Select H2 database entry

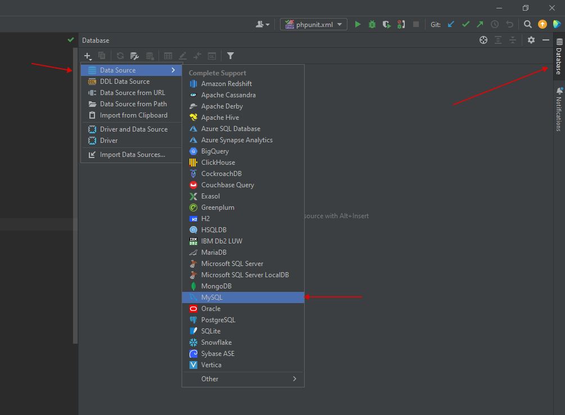point(243,219)
